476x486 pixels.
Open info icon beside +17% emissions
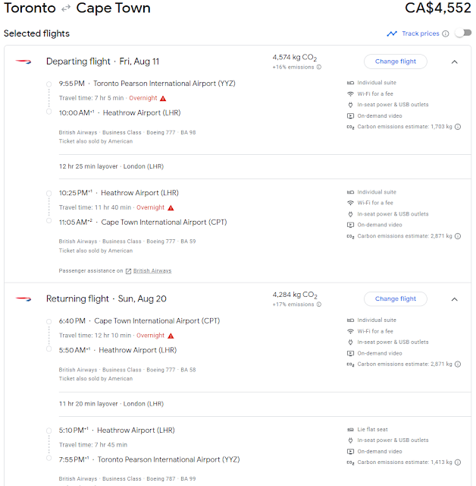tap(319, 305)
